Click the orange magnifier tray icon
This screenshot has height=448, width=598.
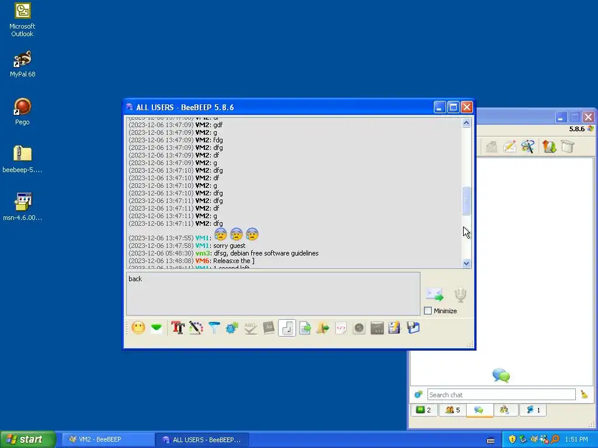pos(555,439)
